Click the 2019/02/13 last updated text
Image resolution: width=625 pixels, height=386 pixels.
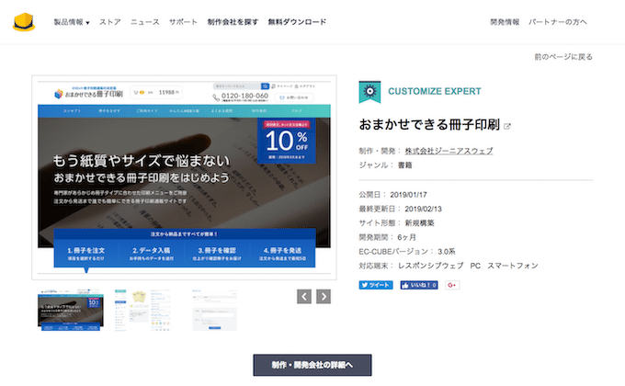pos(424,209)
